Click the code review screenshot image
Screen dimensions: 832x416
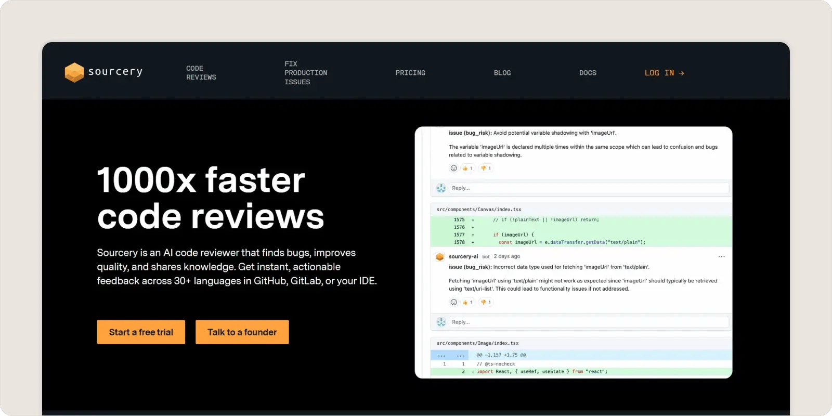tap(574, 252)
